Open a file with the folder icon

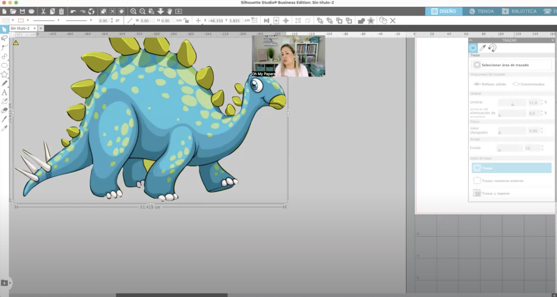13,11
